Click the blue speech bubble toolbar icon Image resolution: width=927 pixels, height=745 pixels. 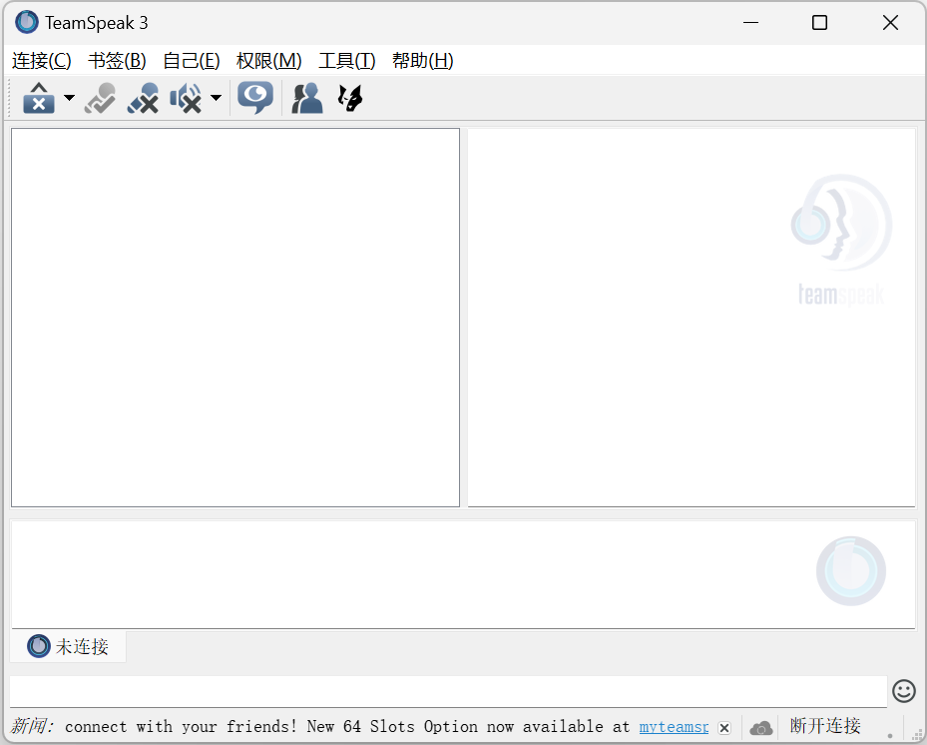(255, 98)
